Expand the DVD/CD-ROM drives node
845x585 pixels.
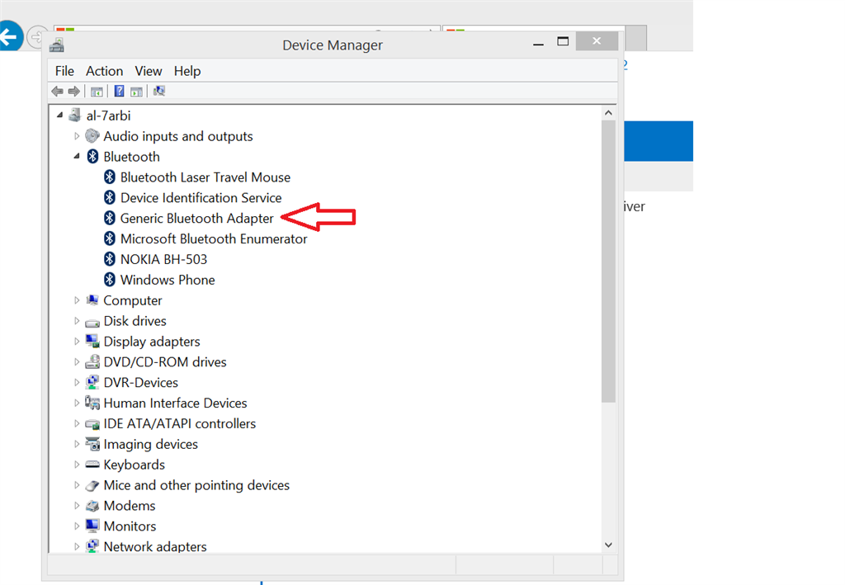point(77,361)
